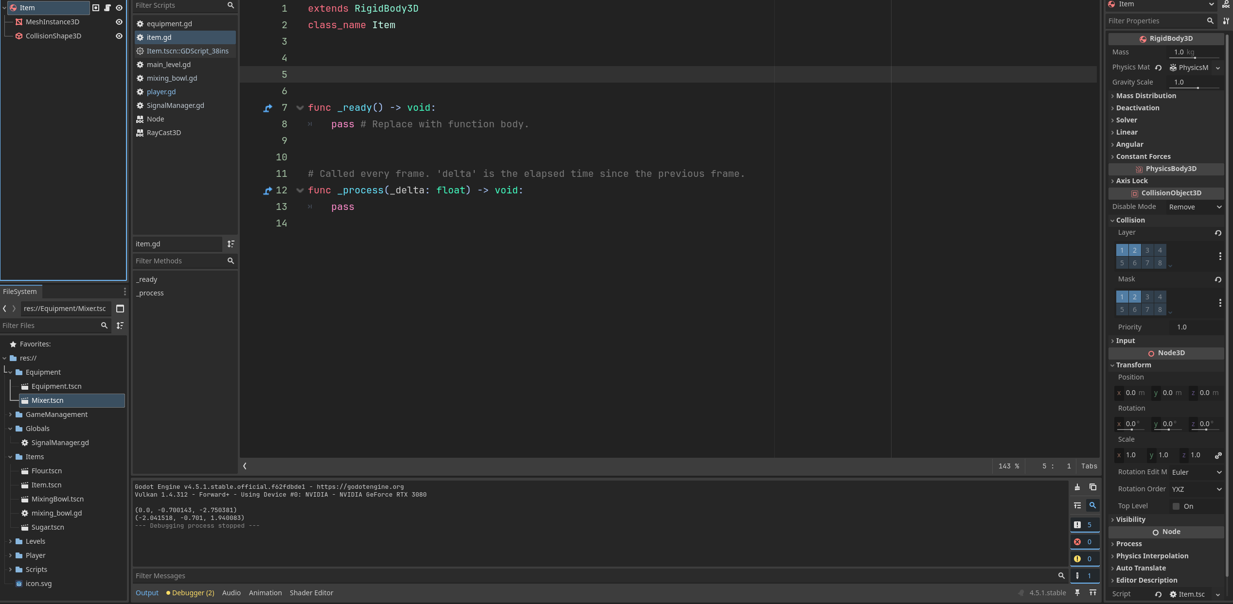Expand the Levels folder in FileSystem

[10, 541]
